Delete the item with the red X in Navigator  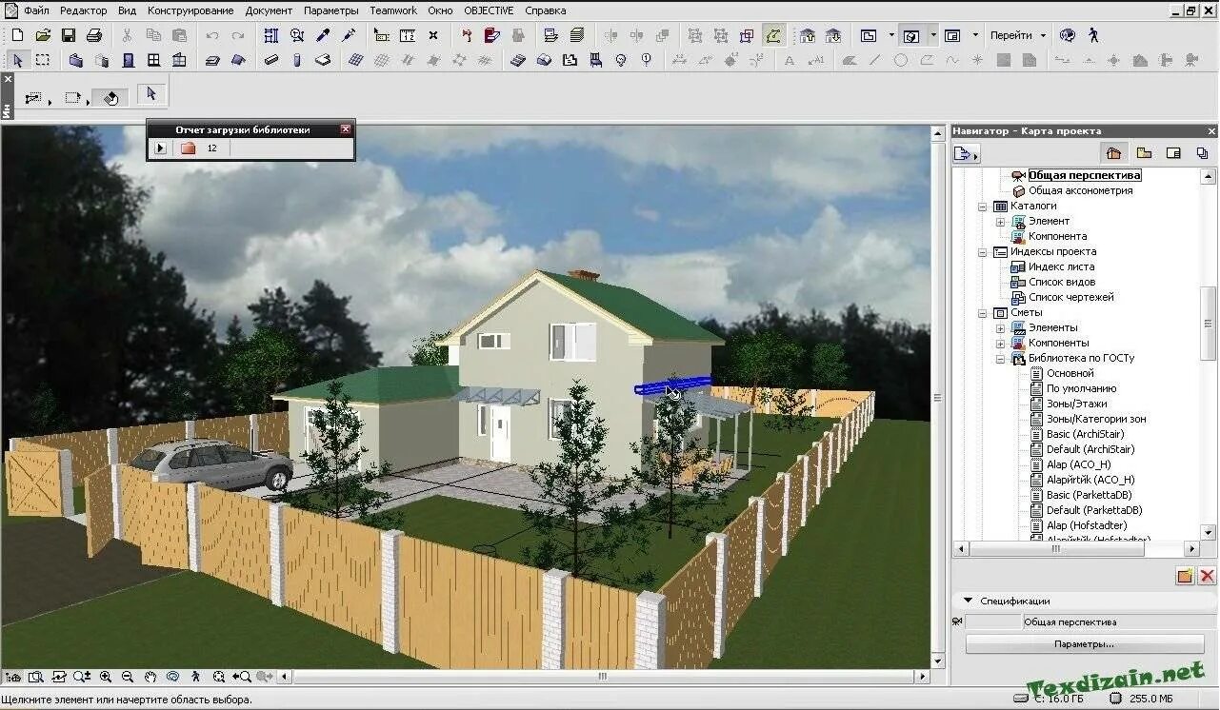coord(1207,575)
